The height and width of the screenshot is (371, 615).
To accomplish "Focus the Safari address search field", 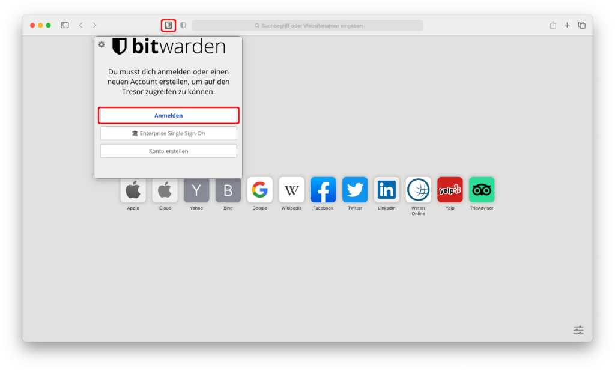I will coord(307,25).
